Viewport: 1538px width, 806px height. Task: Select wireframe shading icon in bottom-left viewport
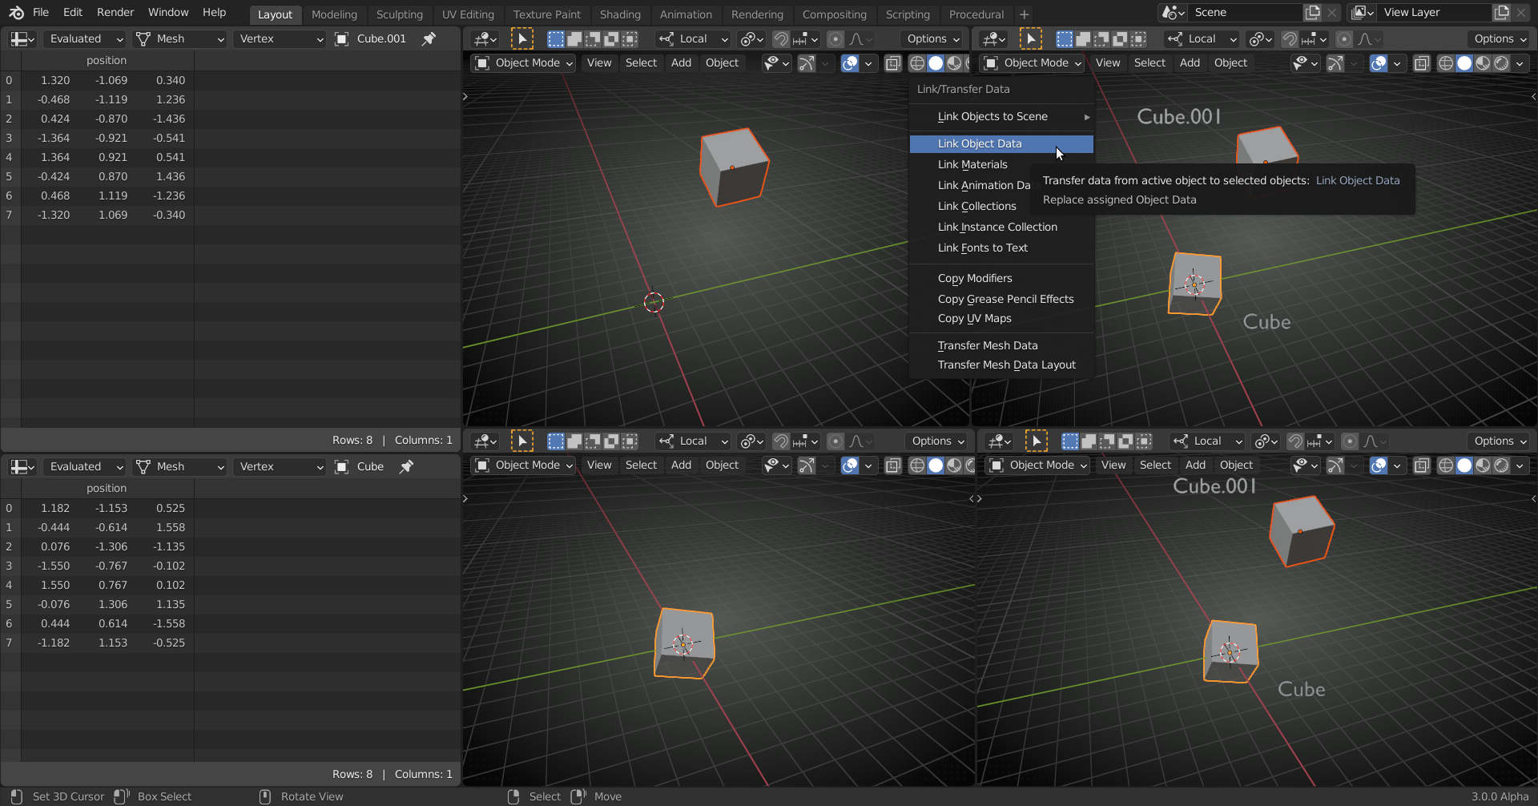917,465
